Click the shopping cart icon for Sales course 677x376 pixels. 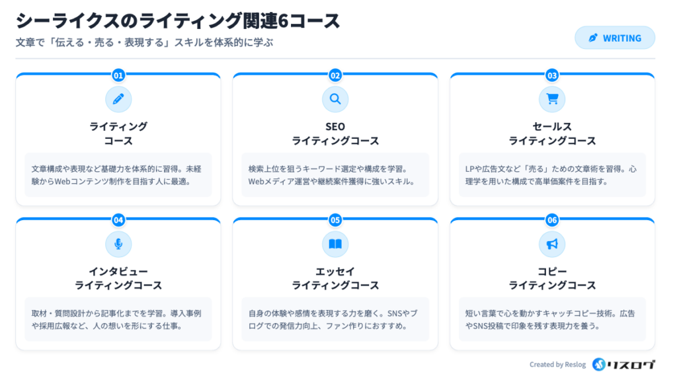click(x=552, y=99)
